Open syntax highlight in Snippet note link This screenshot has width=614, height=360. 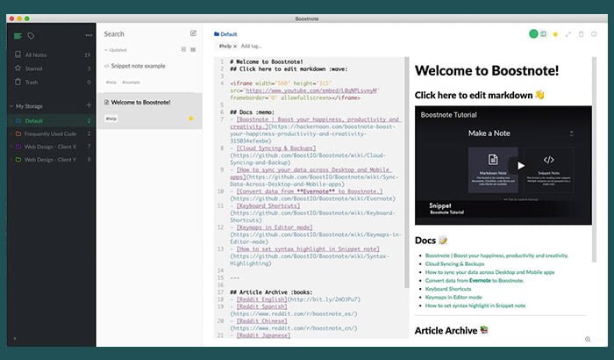click(475, 306)
